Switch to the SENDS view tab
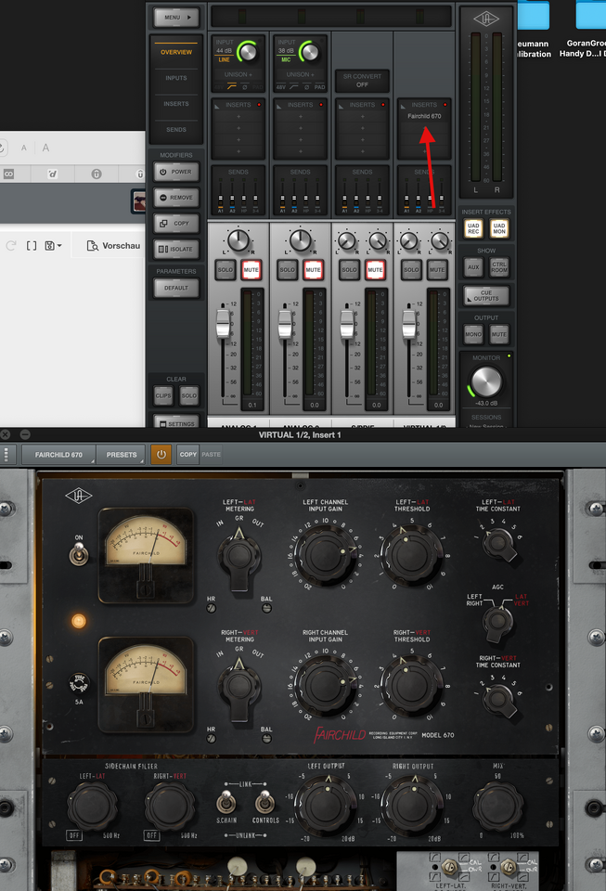This screenshot has width=606, height=891. 176,130
